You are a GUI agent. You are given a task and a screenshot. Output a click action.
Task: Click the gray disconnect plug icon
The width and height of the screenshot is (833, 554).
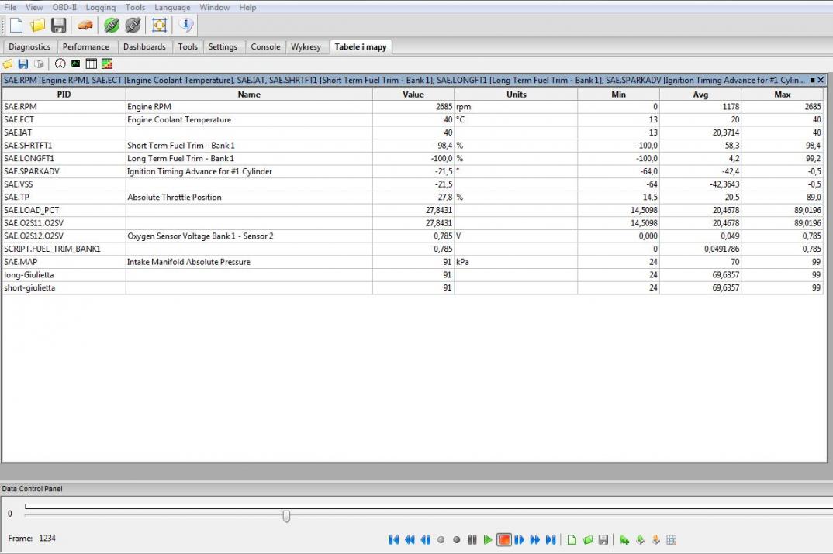click(133, 26)
